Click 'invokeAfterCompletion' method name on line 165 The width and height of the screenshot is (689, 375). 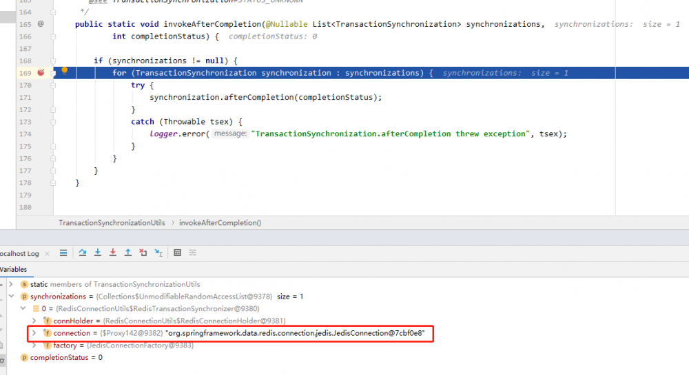pos(213,24)
